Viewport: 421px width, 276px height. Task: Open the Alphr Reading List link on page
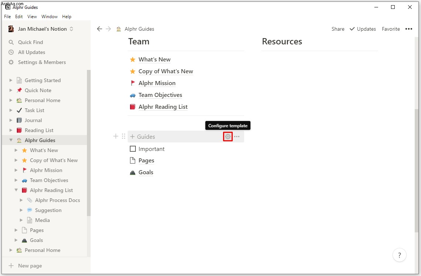point(163,107)
